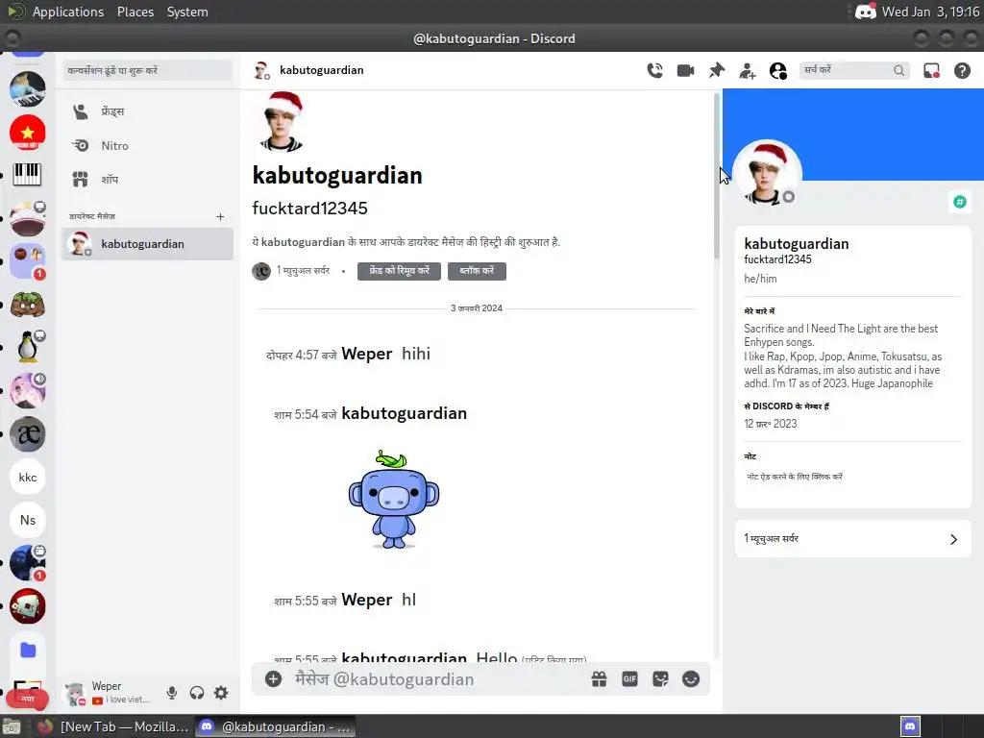Screen dimensions: 984x738
Task: Click the block user button
Action: [x=477, y=271]
